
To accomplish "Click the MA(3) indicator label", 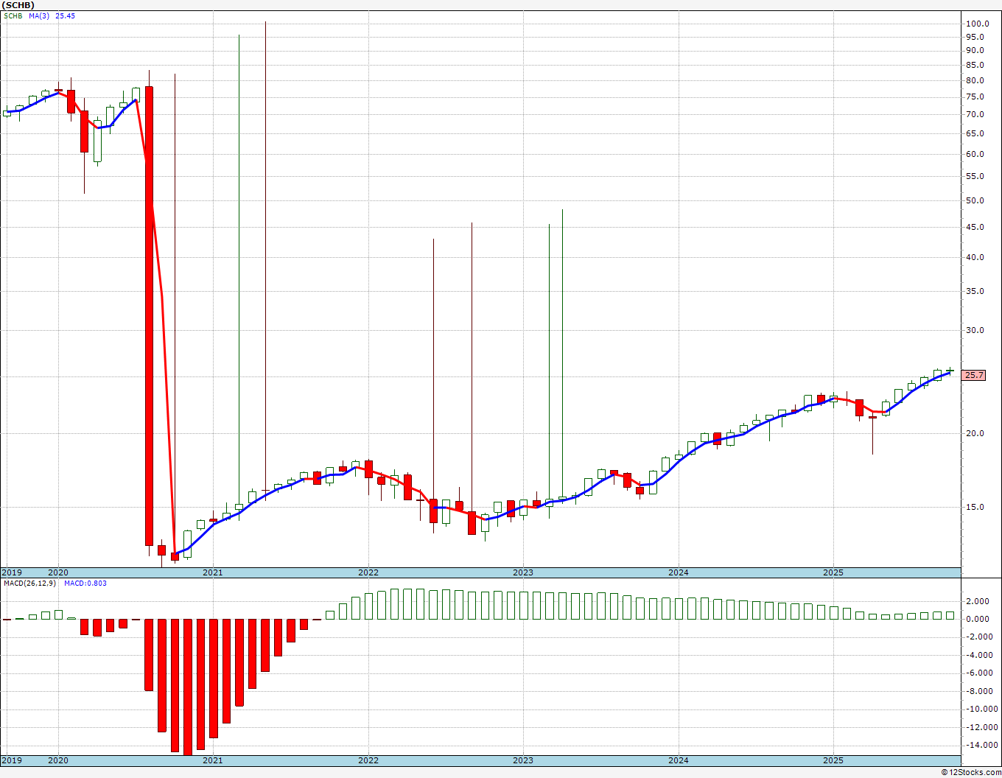I will coord(39,15).
